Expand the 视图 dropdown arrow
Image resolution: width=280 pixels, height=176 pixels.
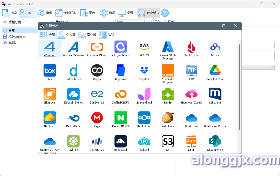click(135, 13)
